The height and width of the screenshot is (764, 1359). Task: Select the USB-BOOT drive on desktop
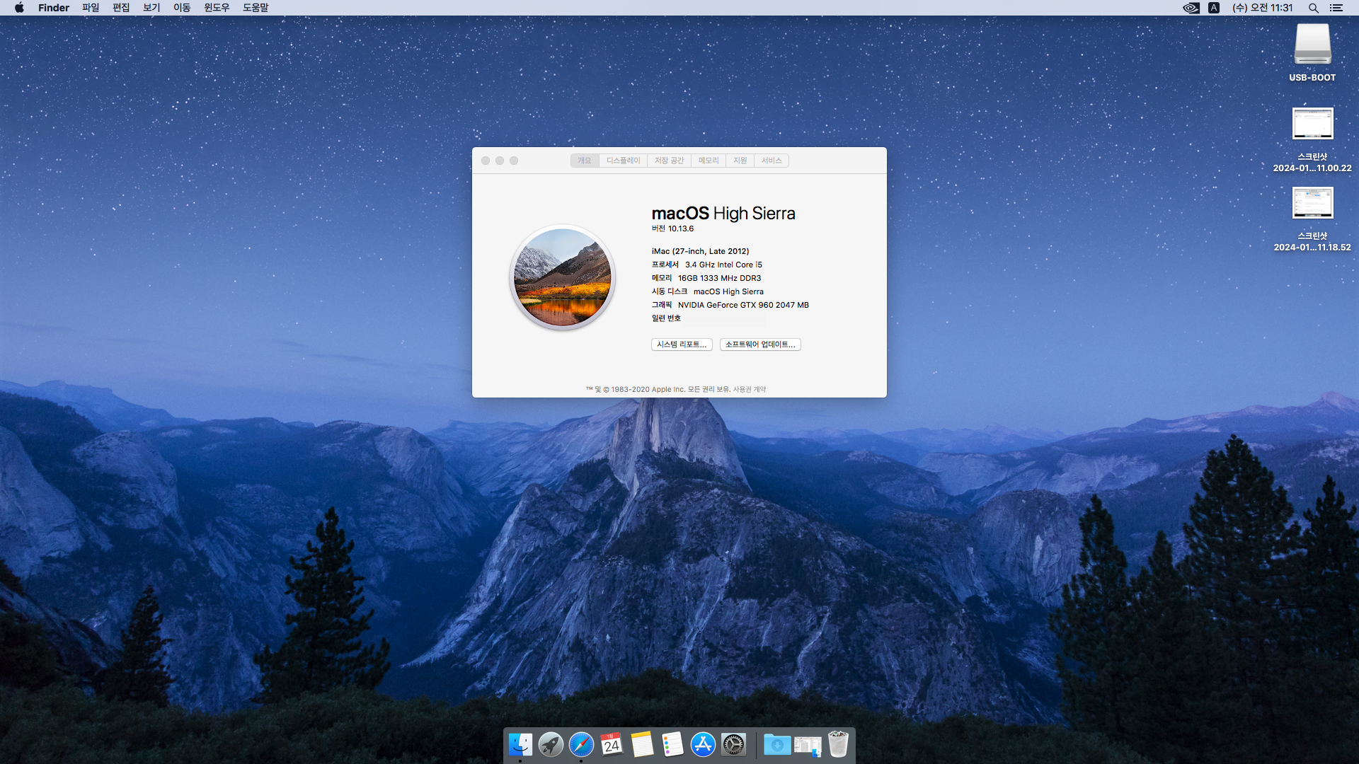1312,53
